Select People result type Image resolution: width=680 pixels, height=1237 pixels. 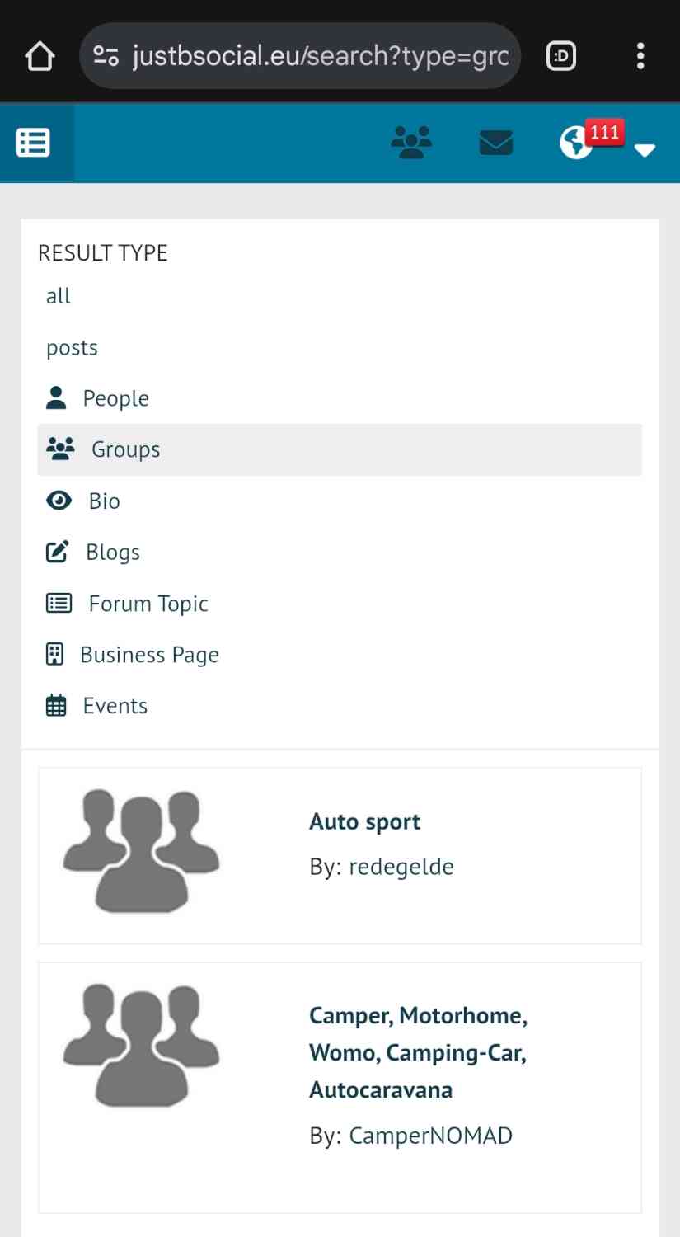[115, 398]
